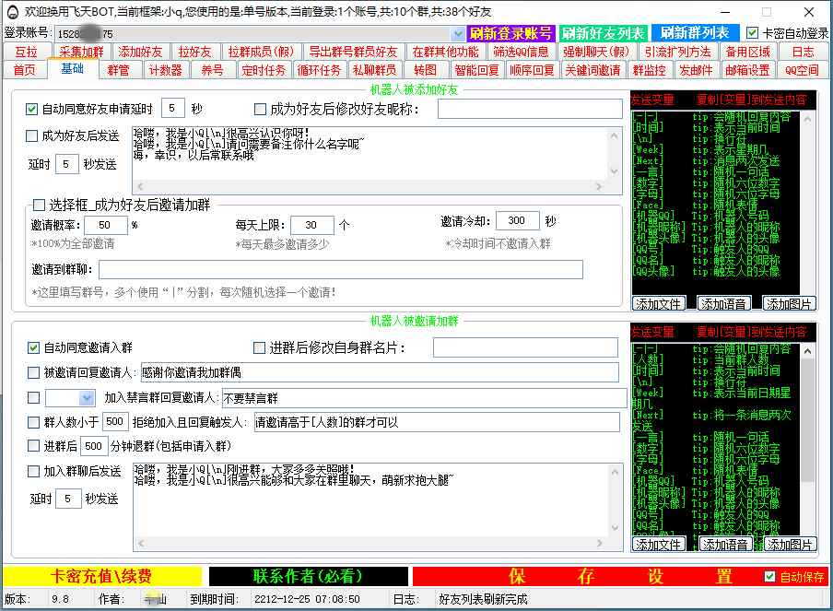Open 备用区域 tab

point(748,52)
